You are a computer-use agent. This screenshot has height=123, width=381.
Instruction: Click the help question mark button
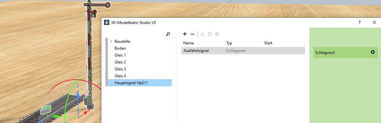(x=359, y=22)
